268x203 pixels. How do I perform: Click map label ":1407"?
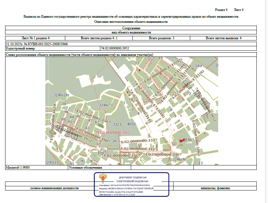189,140
